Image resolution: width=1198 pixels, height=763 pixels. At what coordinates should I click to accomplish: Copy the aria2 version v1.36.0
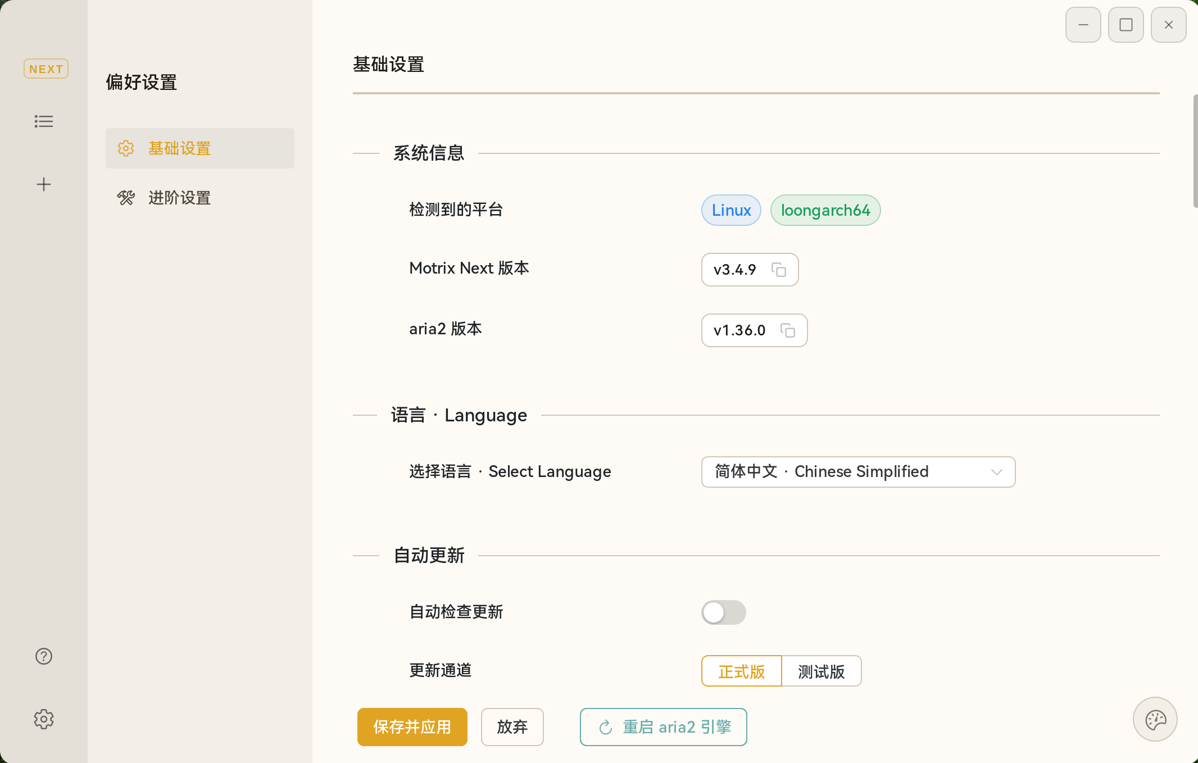[788, 331]
